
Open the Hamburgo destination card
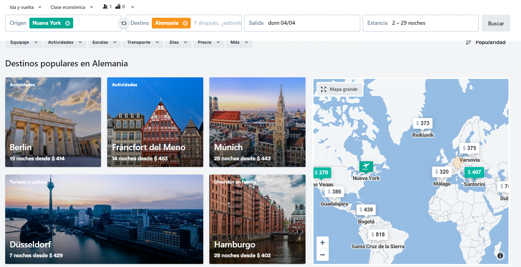[257, 219]
